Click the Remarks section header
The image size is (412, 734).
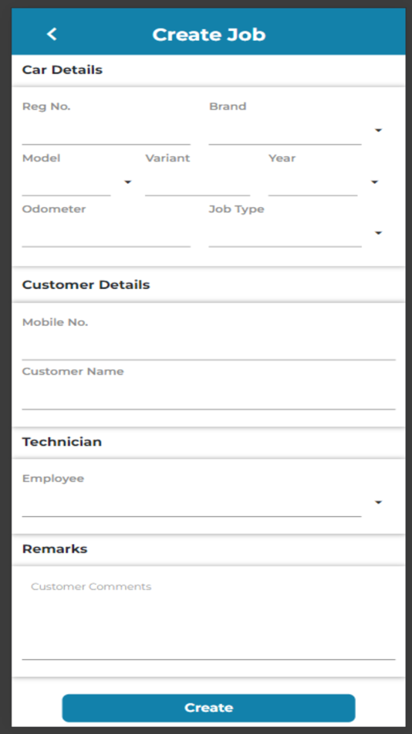55,549
